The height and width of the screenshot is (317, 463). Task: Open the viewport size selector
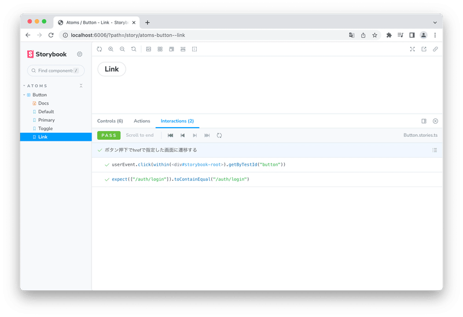pyautogui.click(x=171, y=49)
